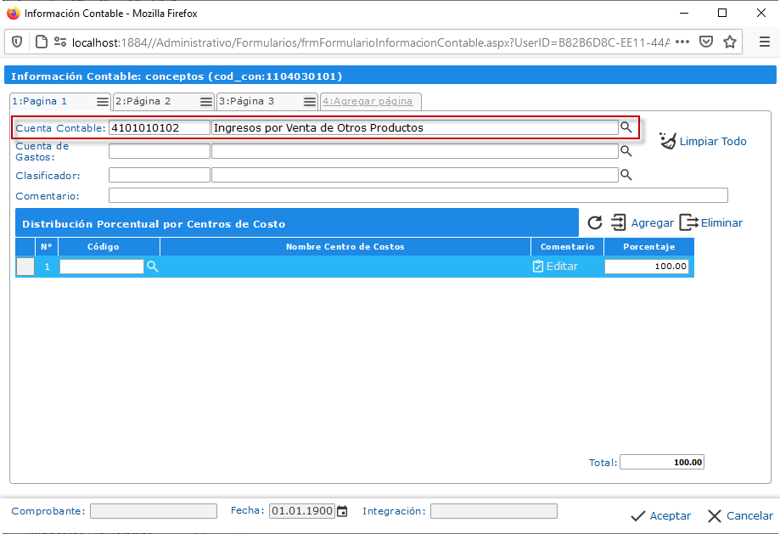Search cost center code in row 1

(x=153, y=267)
